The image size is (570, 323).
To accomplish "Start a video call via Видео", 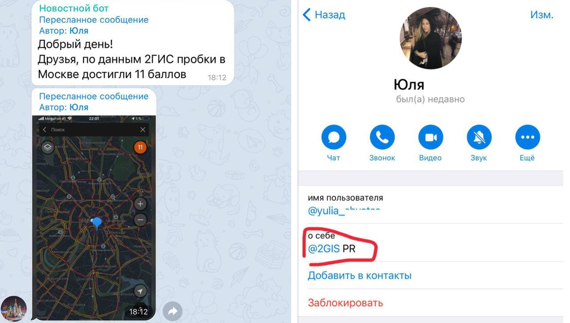I will [431, 137].
